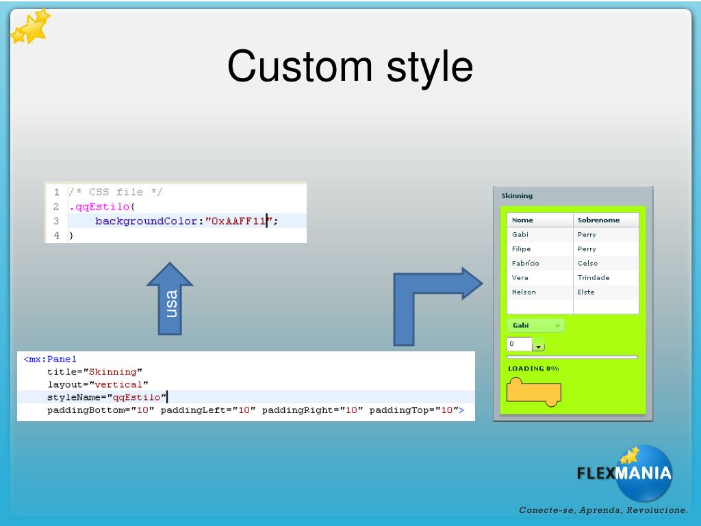Click the Perry cell in Filipe's row
This screenshot has width=701, height=526.
606,249
